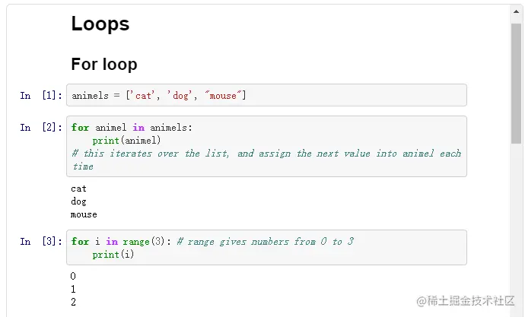Click the 'for animel in animels' code cell
525x317 pixels.
(266, 147)
